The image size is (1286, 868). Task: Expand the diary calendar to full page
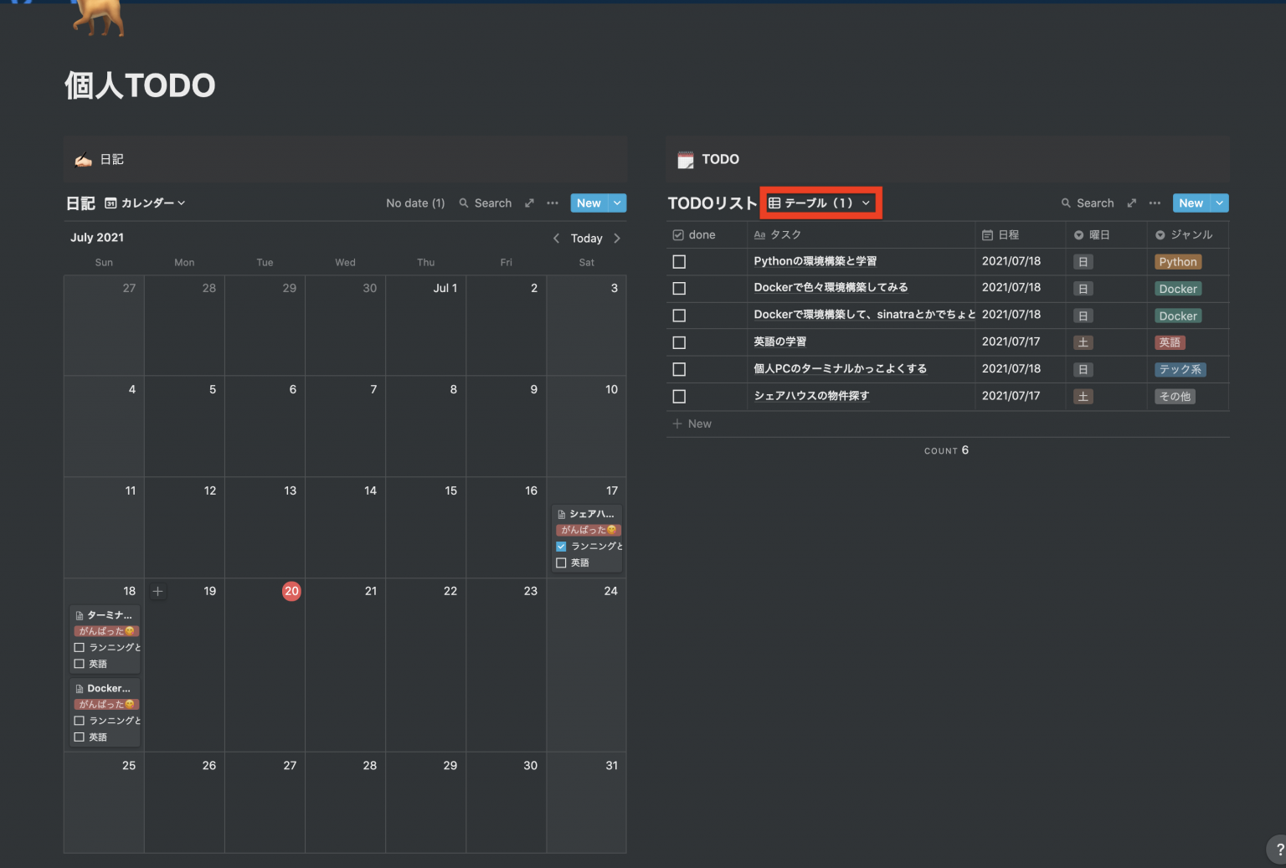529,203
